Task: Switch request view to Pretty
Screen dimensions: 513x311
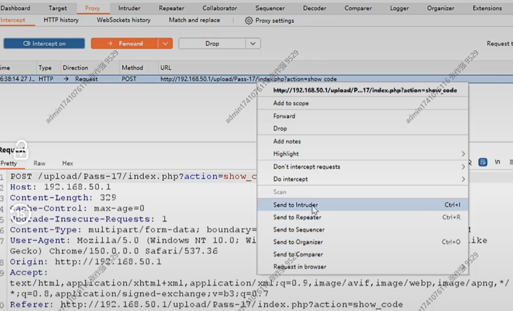Action: (x=8, y=163)
